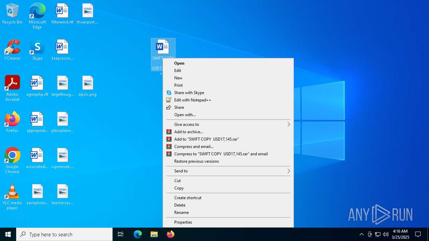The image size is (429, 241).
Task: Select the filterwind.rtf desktop file
Action: (62, 14)
